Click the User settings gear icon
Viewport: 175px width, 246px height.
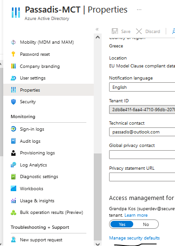click(13, 78)
